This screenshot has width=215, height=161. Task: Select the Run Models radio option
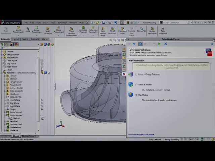coord(136,95)
